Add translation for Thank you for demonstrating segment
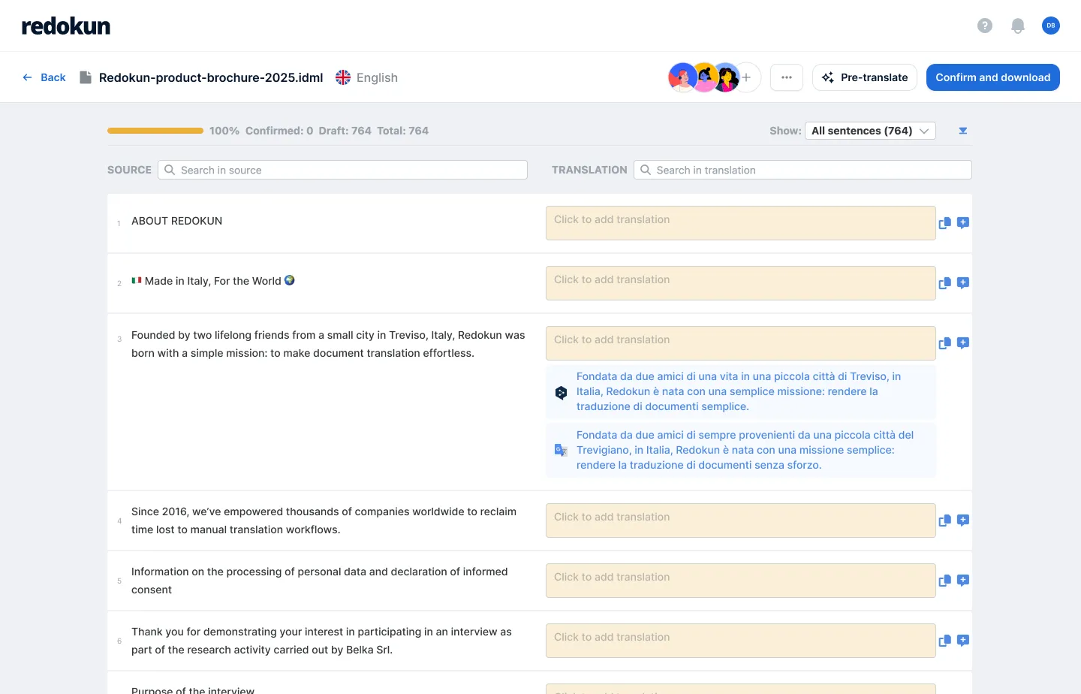Screen dimensions: 1081x694 tap(741, 641)
